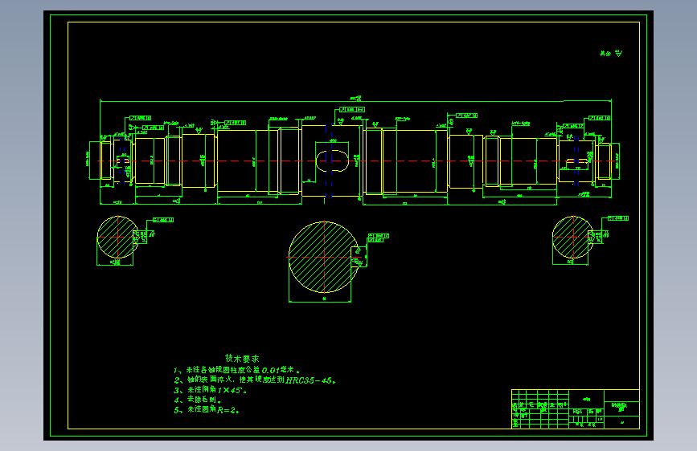The width and height of the screenshot is (697, 451).
Task: Select the left hatched cross-section circle
Action: 118,238
